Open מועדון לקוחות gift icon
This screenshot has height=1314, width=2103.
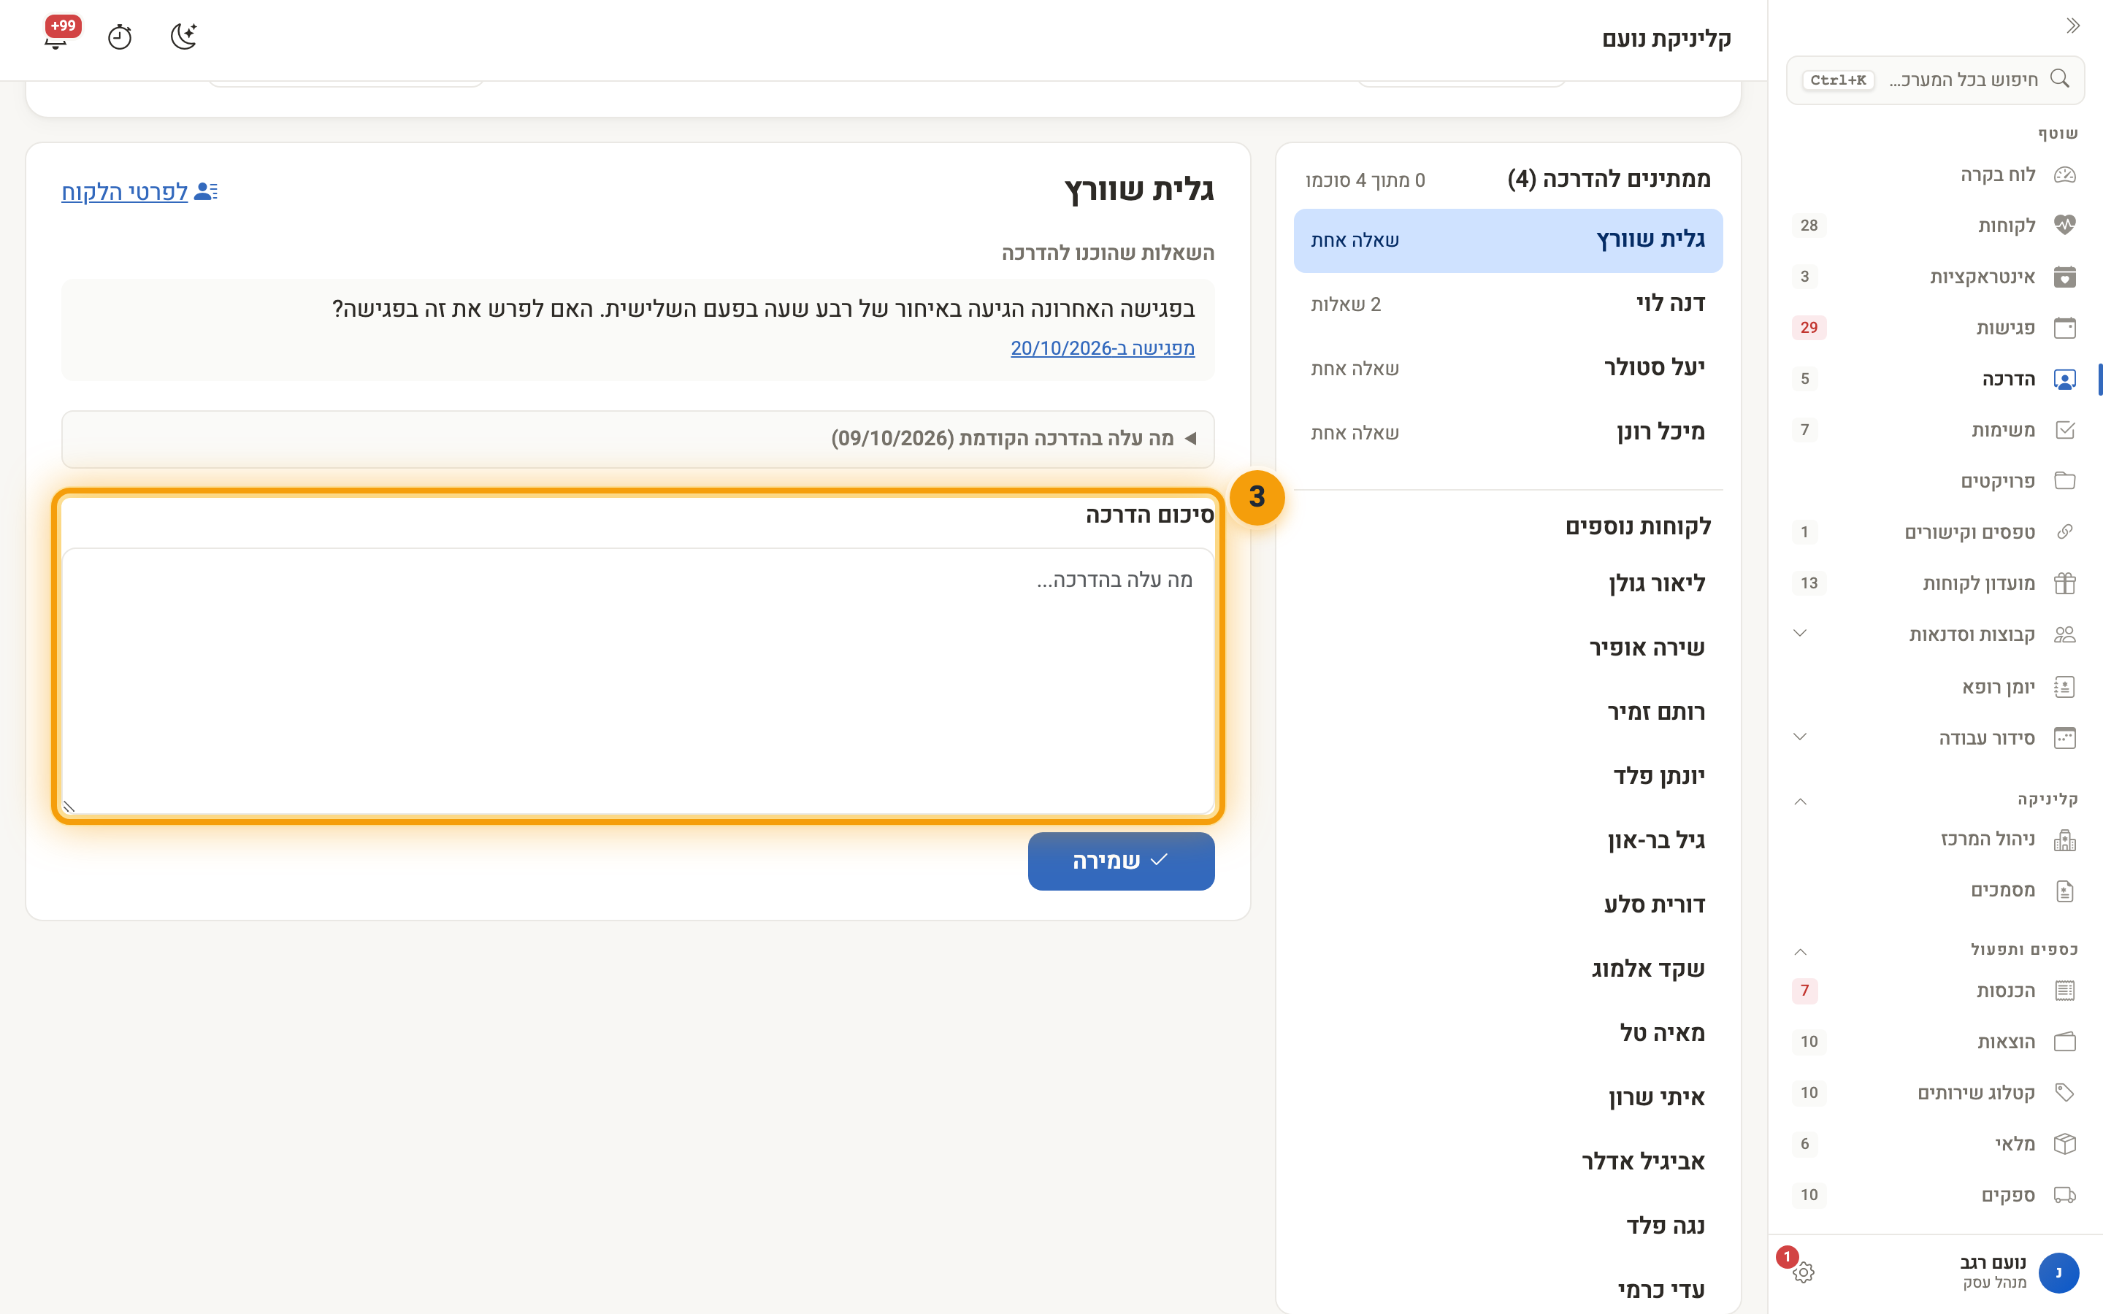[2064, 583]
